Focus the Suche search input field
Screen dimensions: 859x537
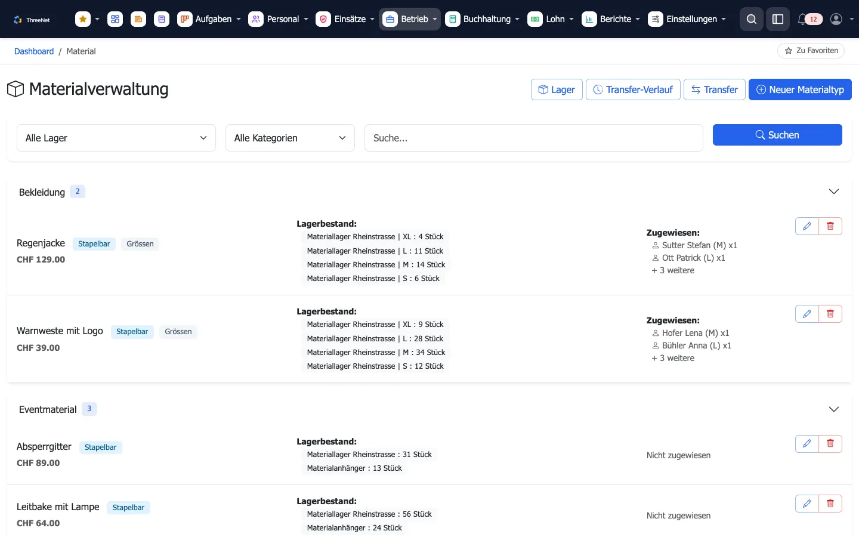coord(534,138)
